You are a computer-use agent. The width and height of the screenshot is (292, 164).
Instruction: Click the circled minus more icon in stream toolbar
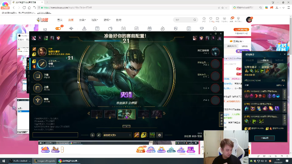click(215, 28)
